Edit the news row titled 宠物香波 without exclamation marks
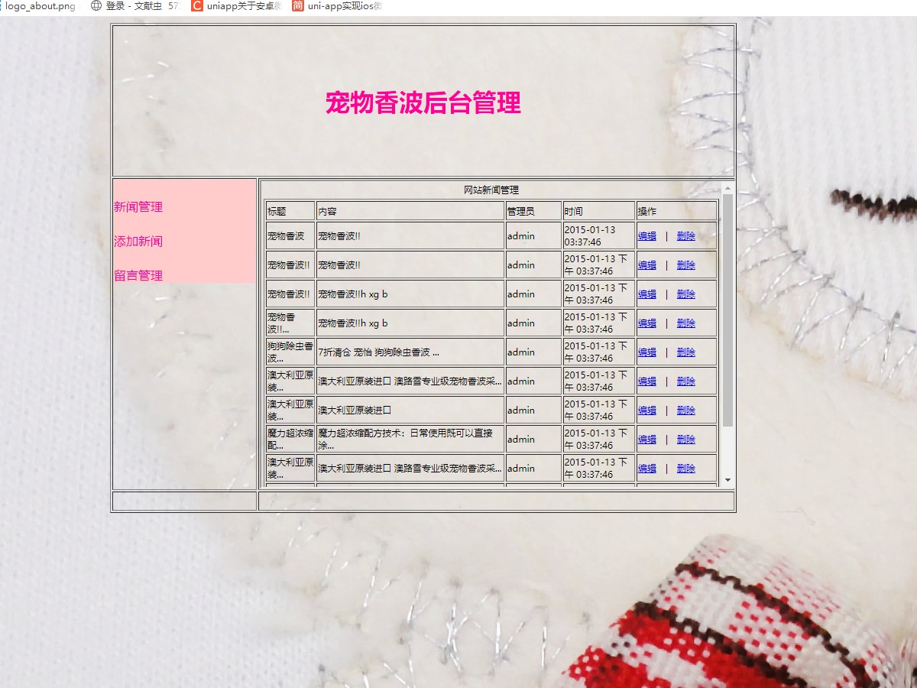This screenshot has width=917, height=688. point(647,236)
